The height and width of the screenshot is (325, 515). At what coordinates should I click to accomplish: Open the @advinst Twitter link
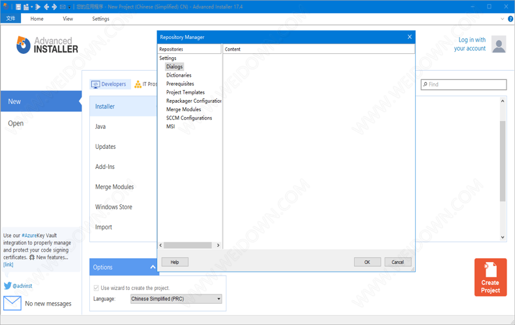coord(22,286)
